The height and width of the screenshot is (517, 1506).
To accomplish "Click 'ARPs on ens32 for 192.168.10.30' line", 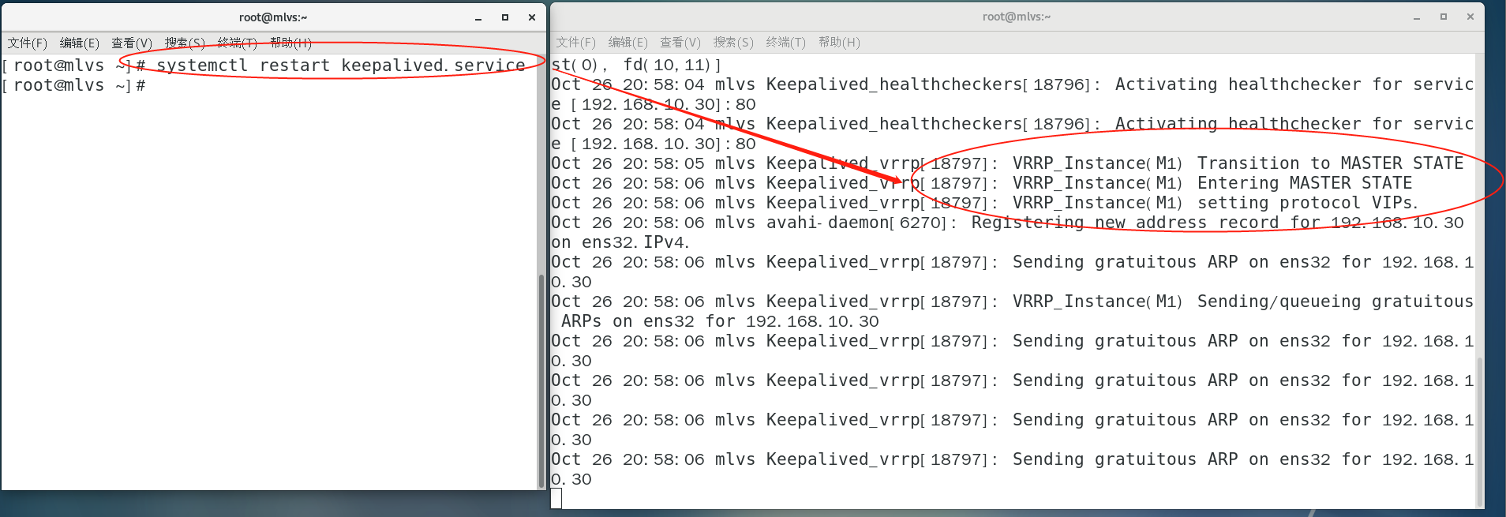I will click(x=720, y=321).
